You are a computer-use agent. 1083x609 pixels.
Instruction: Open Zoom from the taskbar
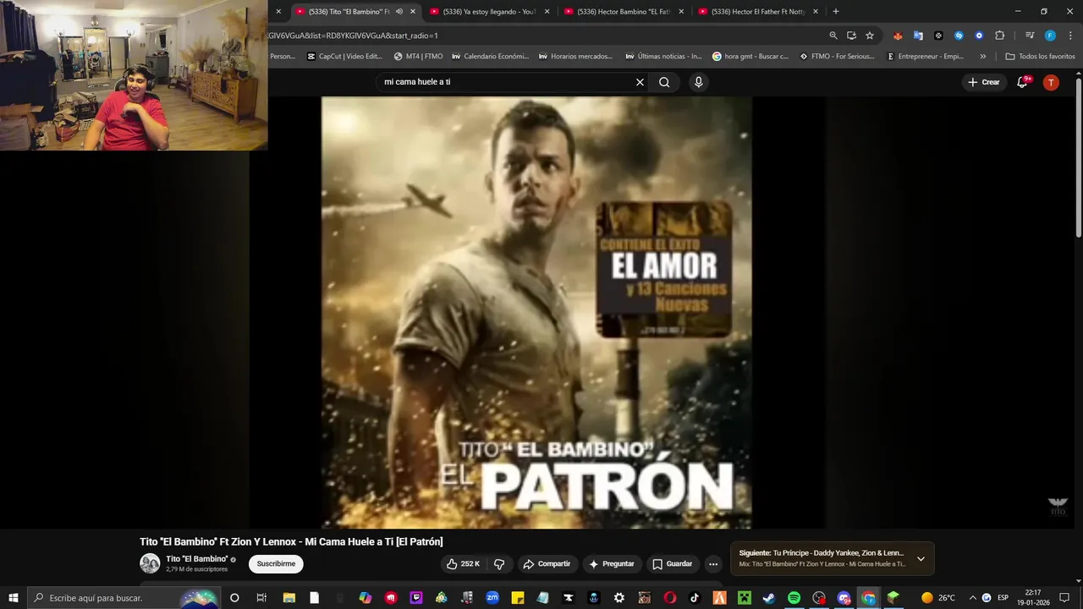(x=492, y=598)
